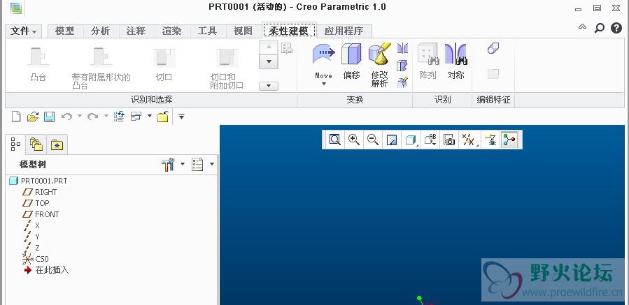This screenshot has height=305, width=629.
Task: Move the shape gallery down one row
Action: click(269, 61)
